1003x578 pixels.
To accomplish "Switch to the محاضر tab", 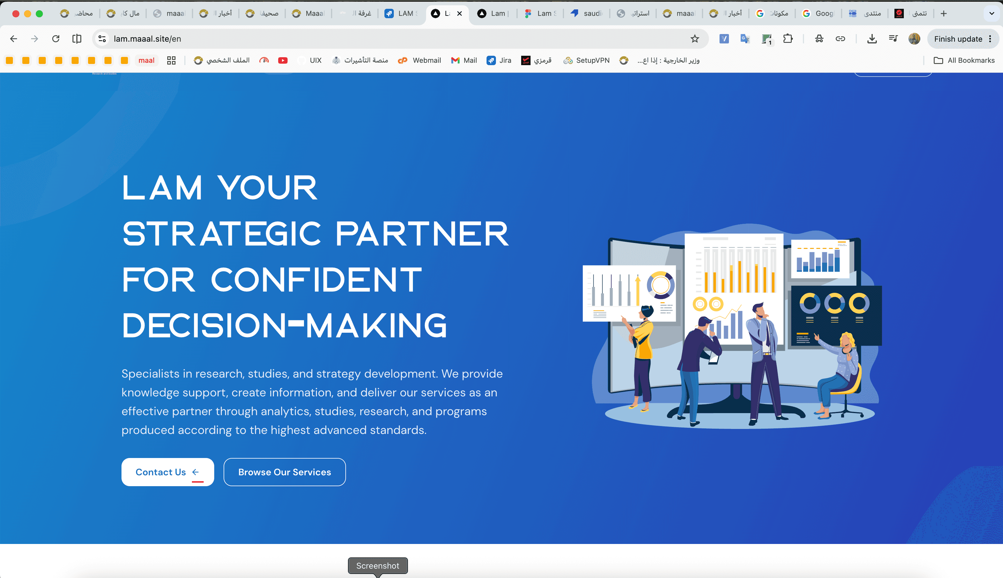I will point(77,13).
